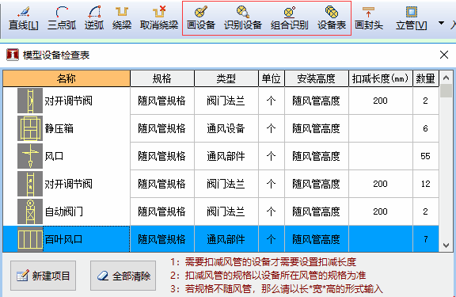Open the 设备表 equipment table
This screenshot has width=456, height=297.
click(332, 19)
